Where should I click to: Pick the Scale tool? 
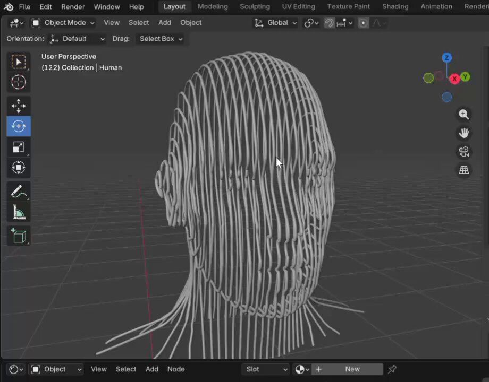point(19,147)
